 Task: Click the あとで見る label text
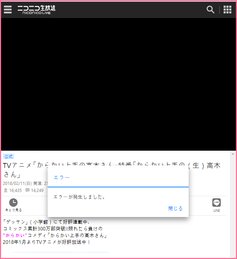(13, 210)
